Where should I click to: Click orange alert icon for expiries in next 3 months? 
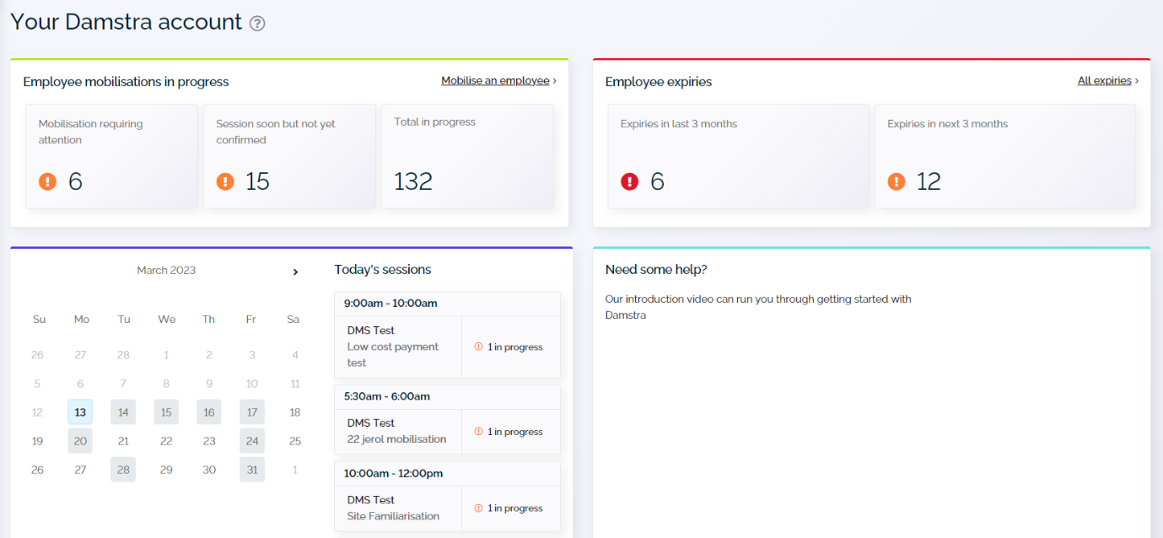coord(896,181)
